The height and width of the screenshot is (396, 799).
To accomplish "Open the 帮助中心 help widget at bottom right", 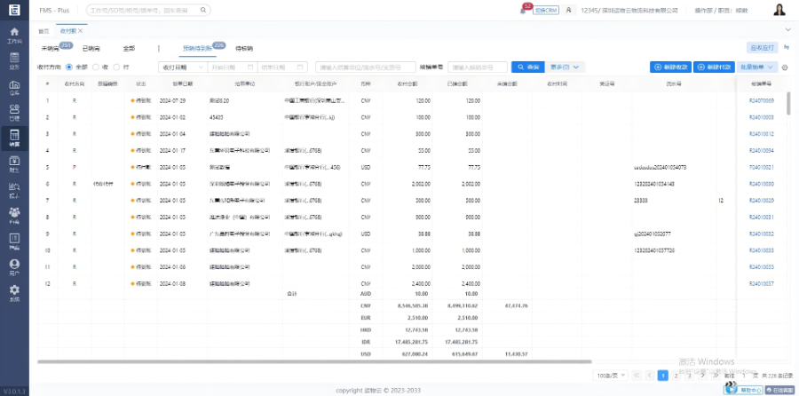I will point(743,390).
